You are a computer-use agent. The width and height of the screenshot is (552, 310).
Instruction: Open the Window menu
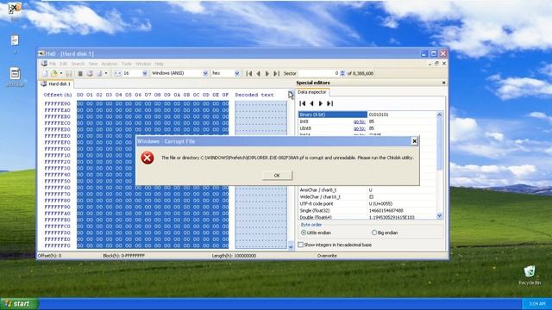tap(143, 64)
